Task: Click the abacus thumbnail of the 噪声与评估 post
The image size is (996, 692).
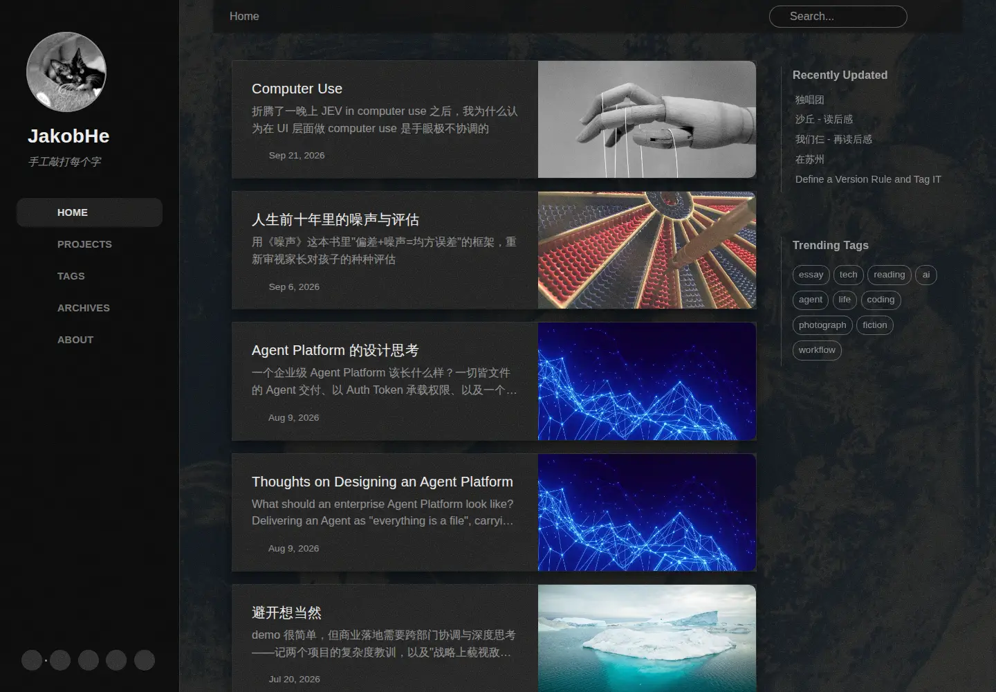Action: [647, 250]
